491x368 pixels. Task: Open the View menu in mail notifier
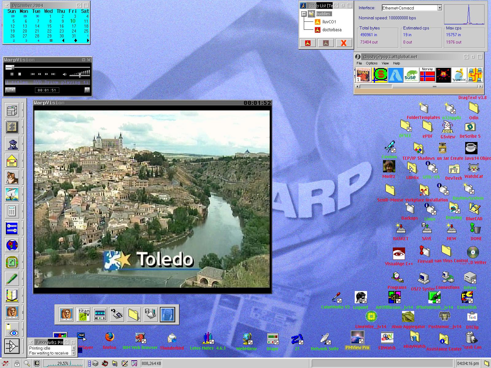click(385, 63)
